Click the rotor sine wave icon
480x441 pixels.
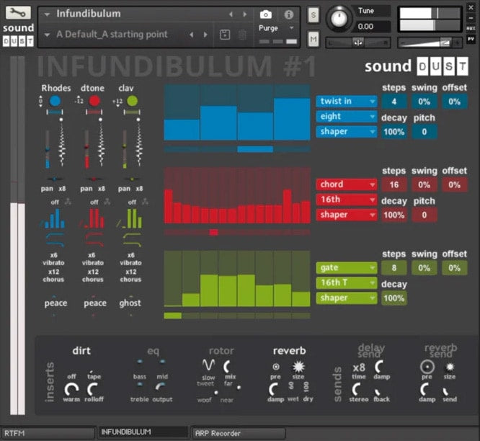pyautogui.click(x=208, y=364)
